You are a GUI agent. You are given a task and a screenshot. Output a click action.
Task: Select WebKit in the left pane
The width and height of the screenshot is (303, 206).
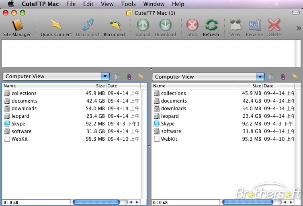72,139
